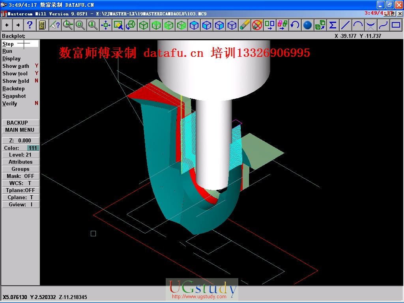The width and height of the screenshot is (404, 303).
Task: Click the green and blue squares translate icon
Action: pos(270,25)
